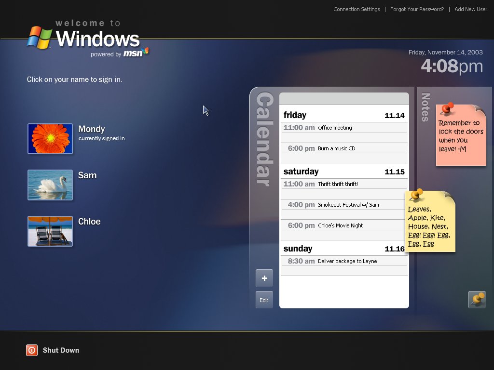This screenshot has height=370, width=494.
Task: Click Add New User link
Action: point(471,10)
